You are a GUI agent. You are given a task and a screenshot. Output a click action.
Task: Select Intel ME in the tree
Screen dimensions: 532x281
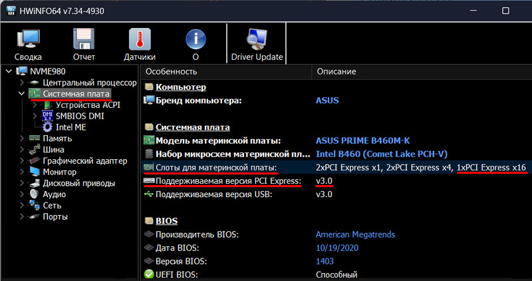click(71, 127)
